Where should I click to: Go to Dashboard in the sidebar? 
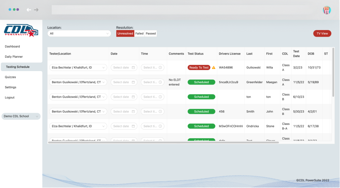coord(12,47)
